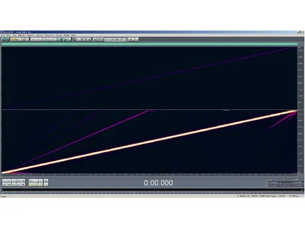Click the Fast Forward transport button
The width and height of the screenshot is (305, 229).
13,184
